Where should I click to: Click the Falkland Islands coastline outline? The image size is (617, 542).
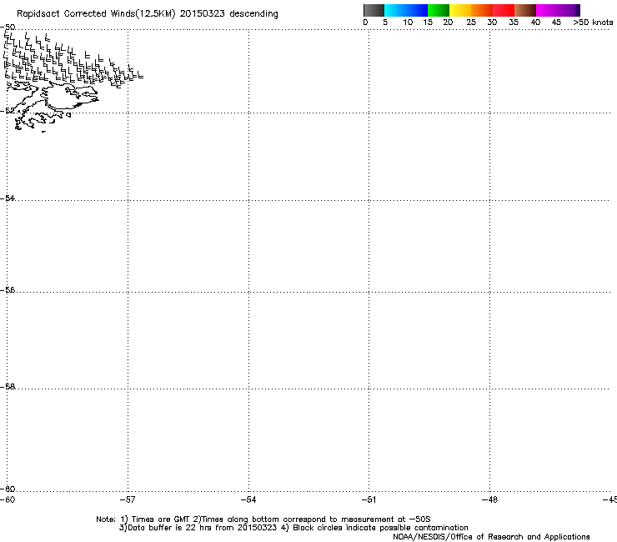52,106
